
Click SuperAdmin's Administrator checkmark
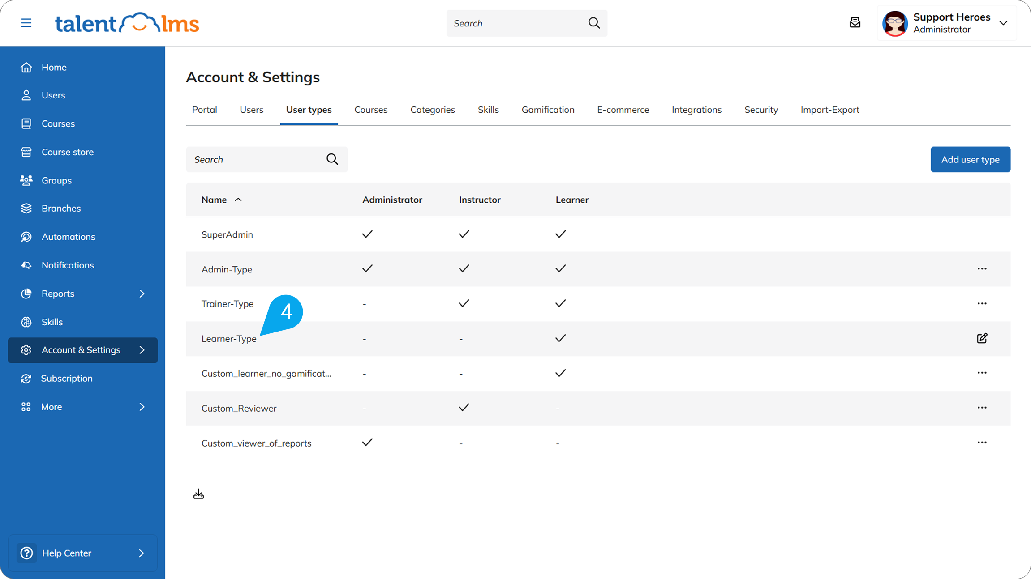367,234
